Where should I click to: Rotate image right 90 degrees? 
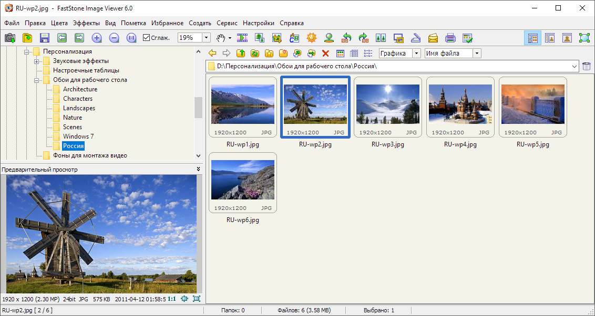364,37
